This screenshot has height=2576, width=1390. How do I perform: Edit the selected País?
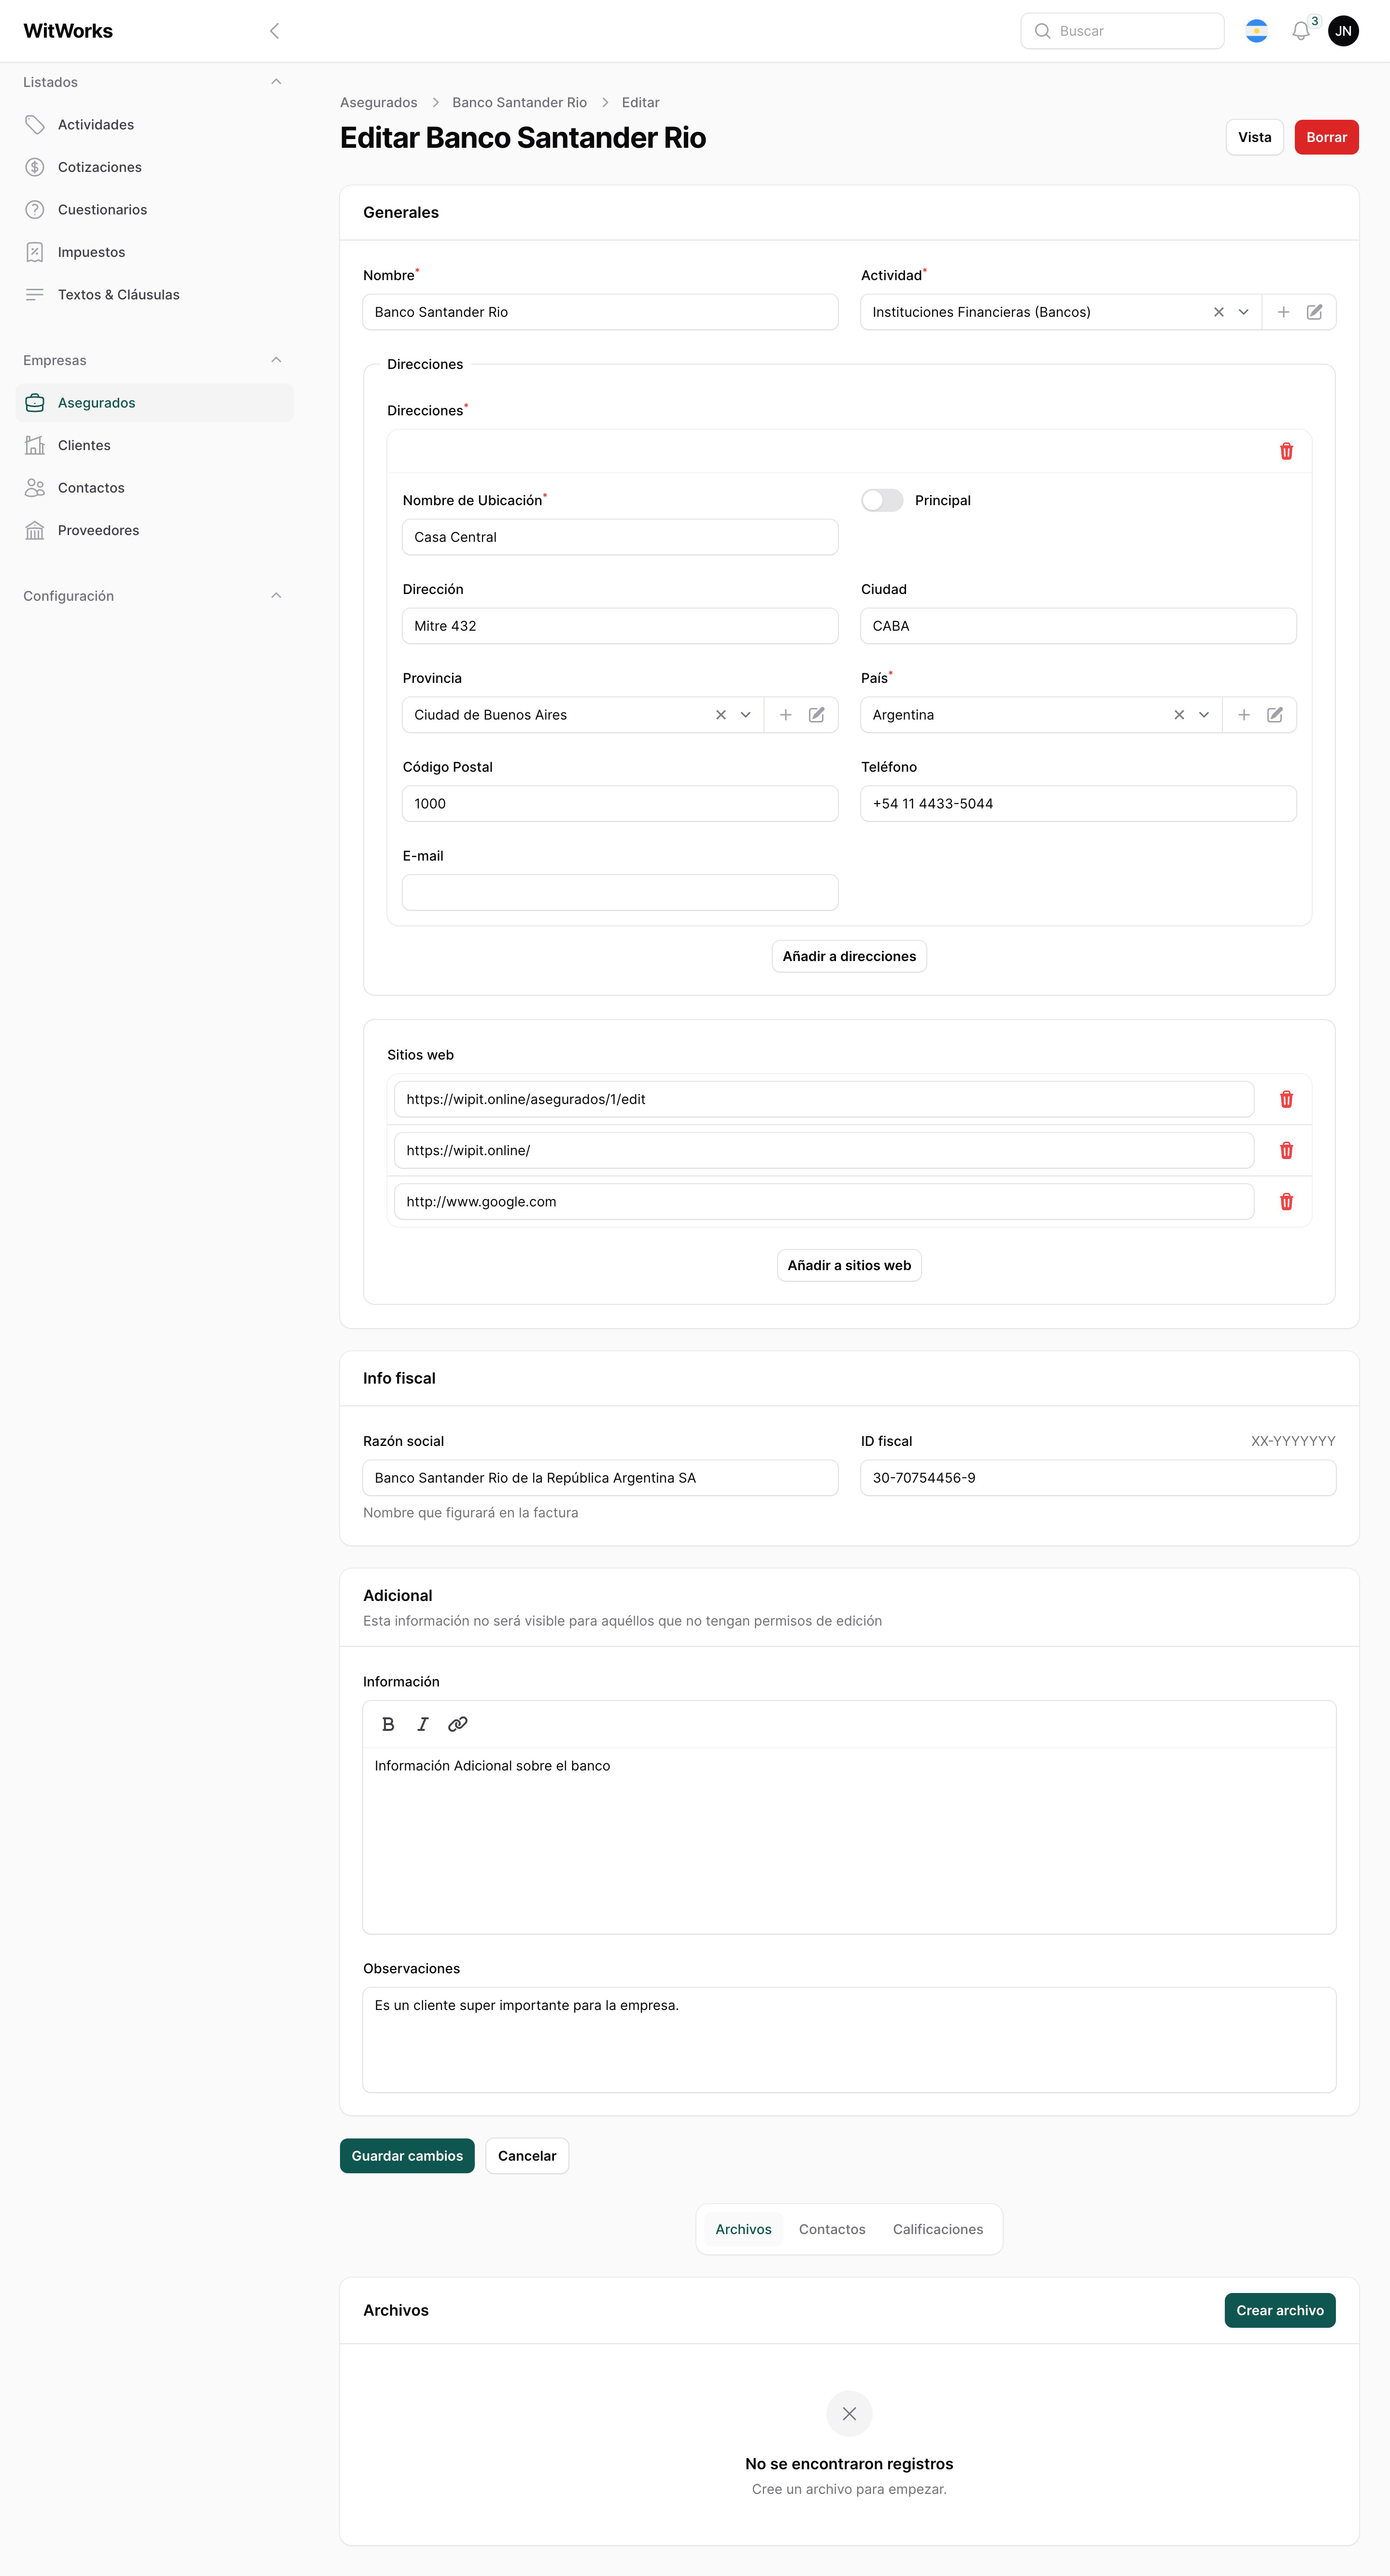point(1274,715)
